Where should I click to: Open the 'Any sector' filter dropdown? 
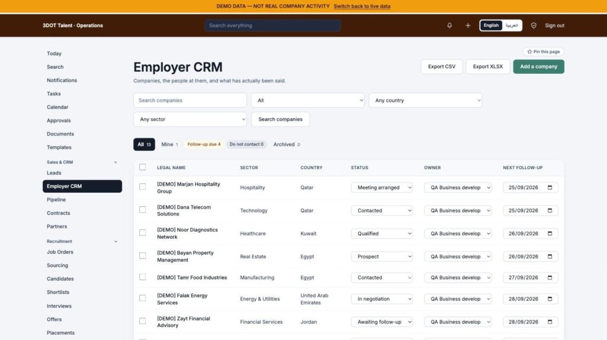[190, 119]
